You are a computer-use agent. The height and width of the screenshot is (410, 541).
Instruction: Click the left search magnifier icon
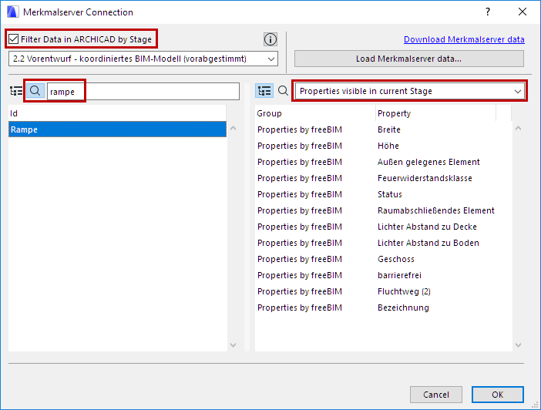tap(35, 91)
